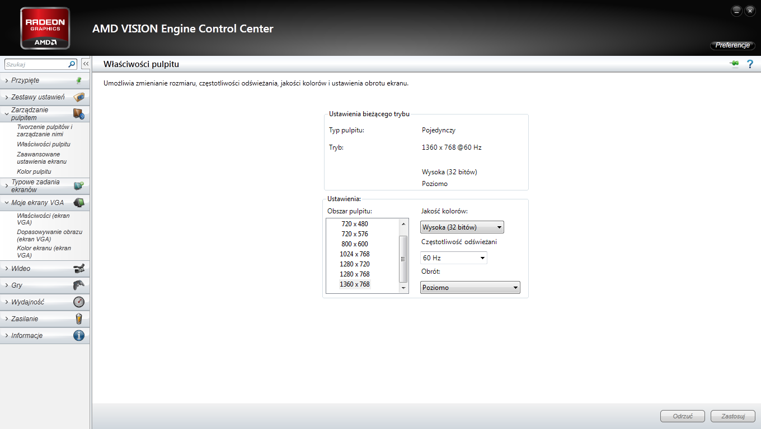
Task: Click the Moje ekrany VGA monitor icon
Action: [79, 203]
